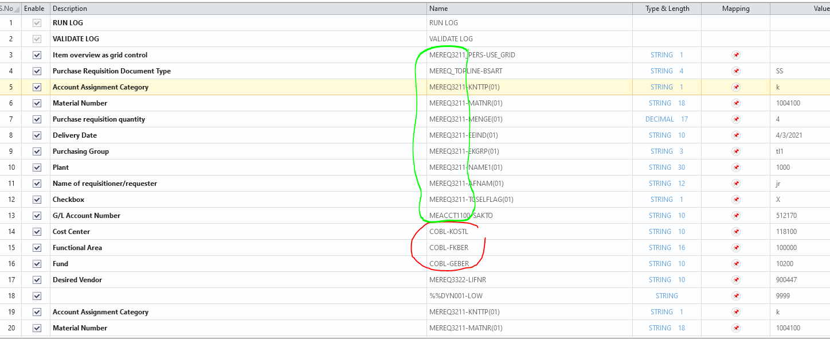The height and width of the screenshot is (339, 830).
Task: Click the Description column header
Action: point(70,9)
